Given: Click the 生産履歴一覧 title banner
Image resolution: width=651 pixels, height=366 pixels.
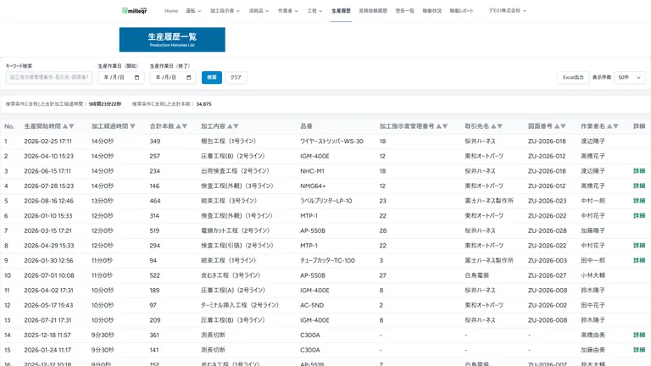Looking at the screenshot, I should [x=172, y=40].
